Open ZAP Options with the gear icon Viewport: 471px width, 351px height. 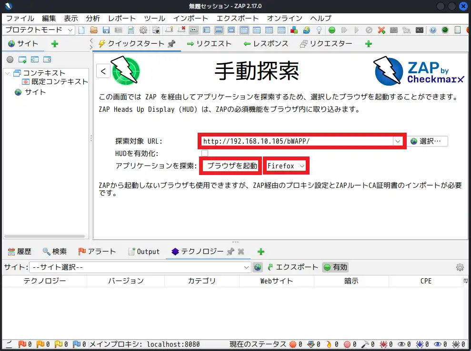[143, 29]
